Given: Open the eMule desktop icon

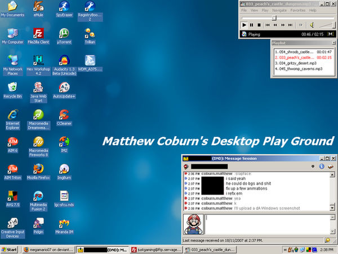Looking at the screenshot, I should [38, 9].
